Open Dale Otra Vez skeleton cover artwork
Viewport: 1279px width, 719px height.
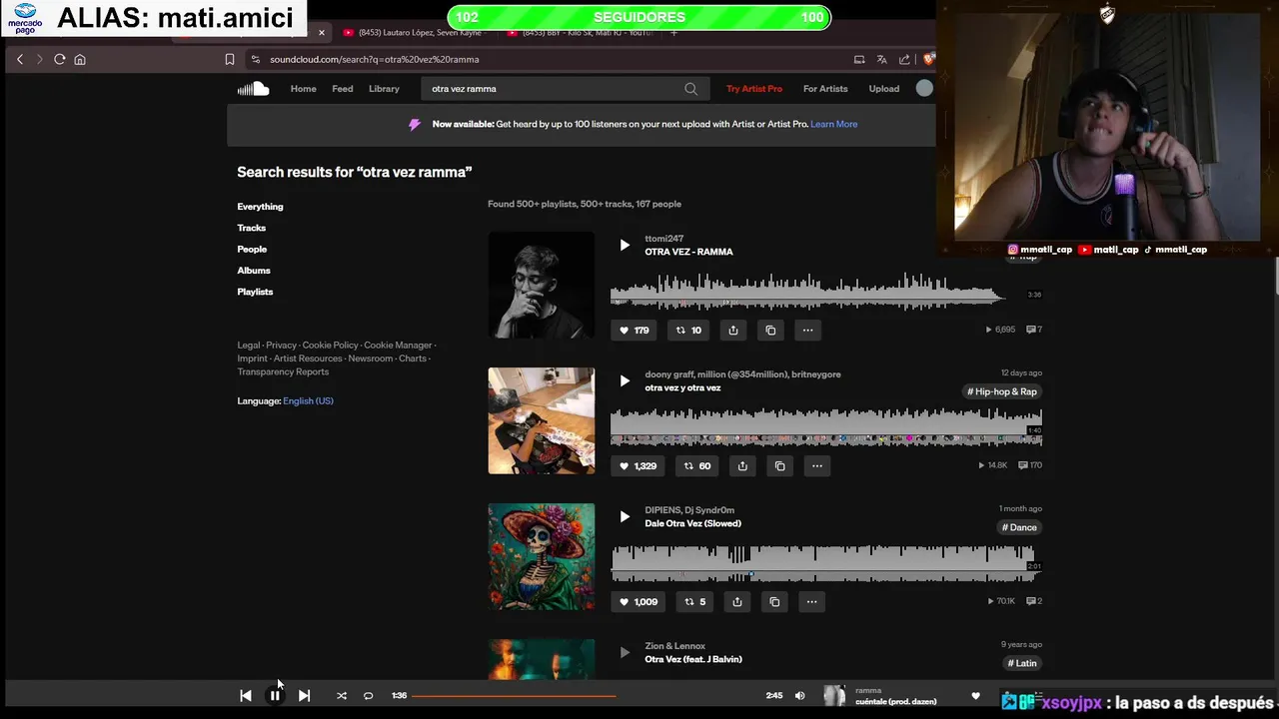[x=541, y=556]
